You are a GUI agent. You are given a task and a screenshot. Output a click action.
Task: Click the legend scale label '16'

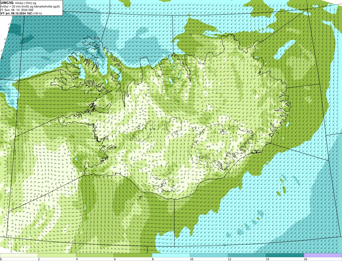click(x=305, y=259)
